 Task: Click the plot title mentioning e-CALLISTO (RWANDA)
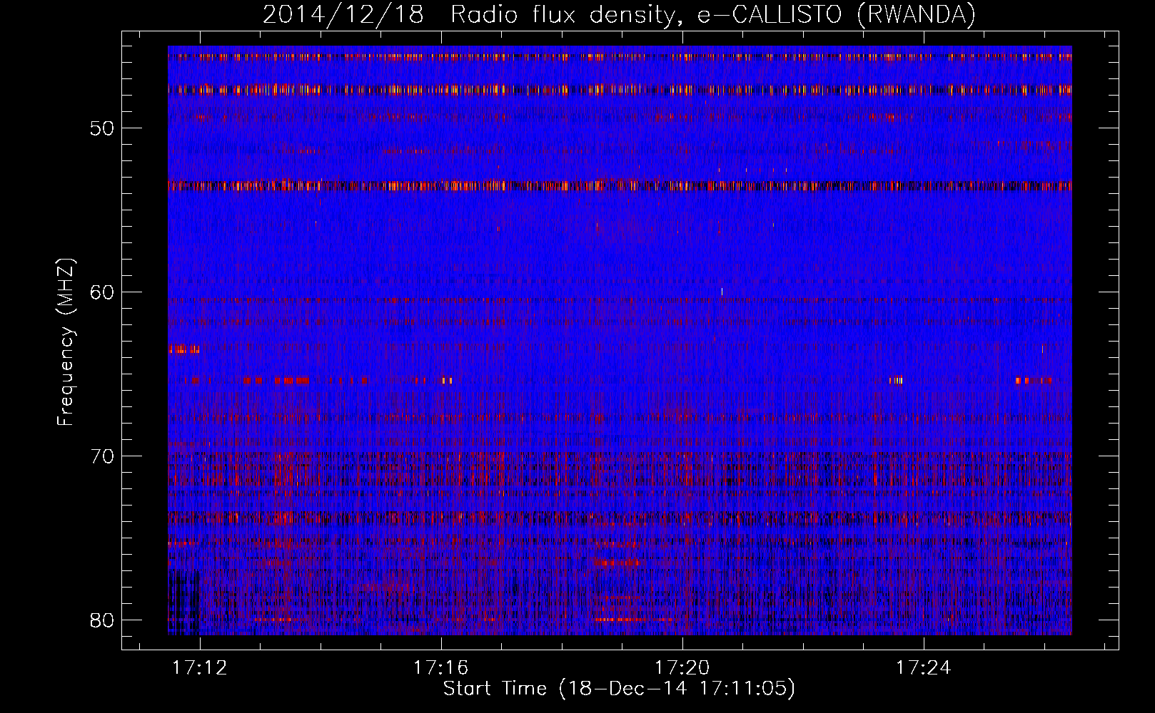(619, 15)
